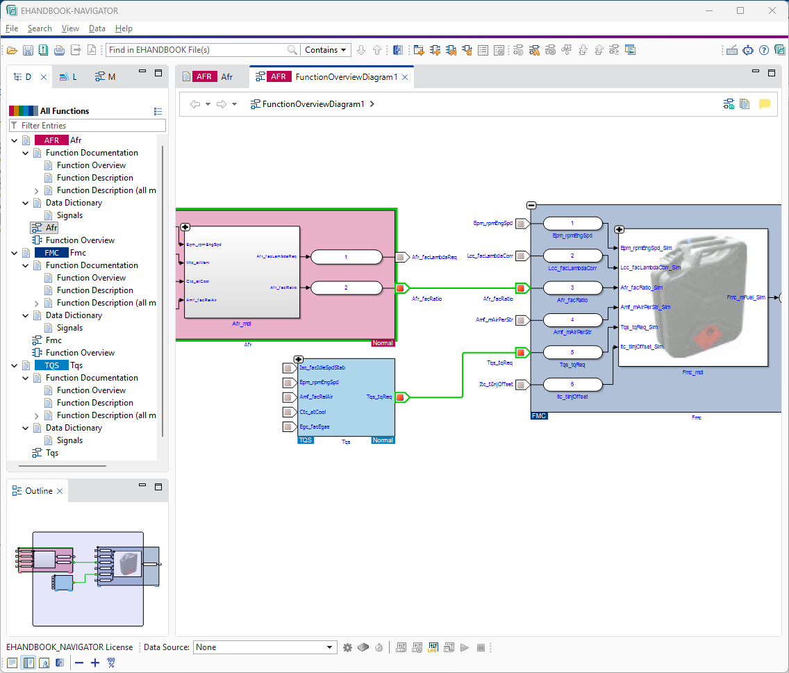Toggle the single-page layout view button
This screenshot has width=789, height=673.
[12, 663]
